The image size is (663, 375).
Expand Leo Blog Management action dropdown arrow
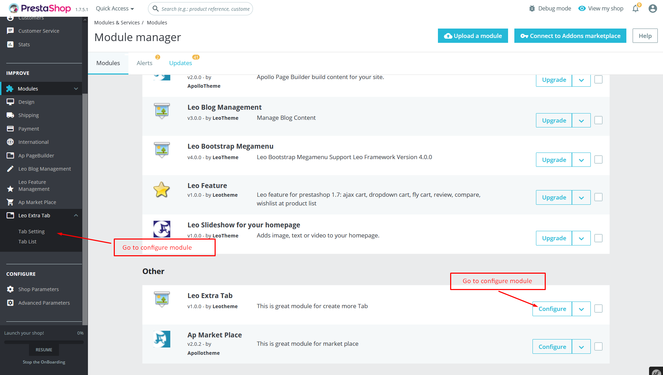581,120
